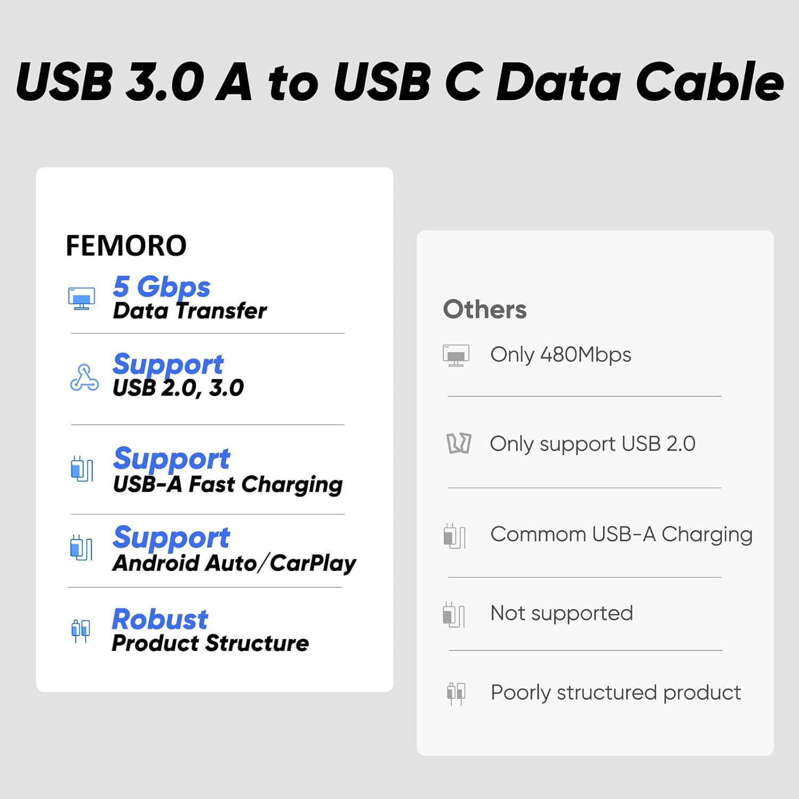Click the gray icon beside Poorly structured product
The width and height of the screenshot is (799, 799).
pyautogui.click(x=456, y=694)
